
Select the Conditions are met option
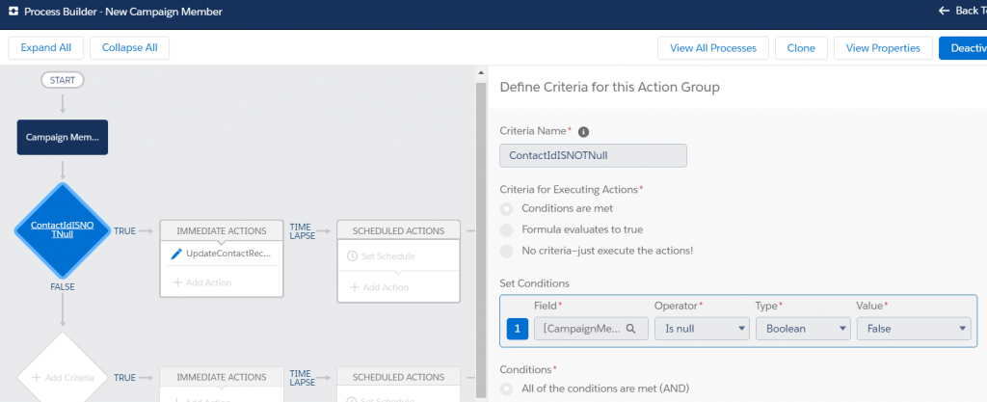507,208
